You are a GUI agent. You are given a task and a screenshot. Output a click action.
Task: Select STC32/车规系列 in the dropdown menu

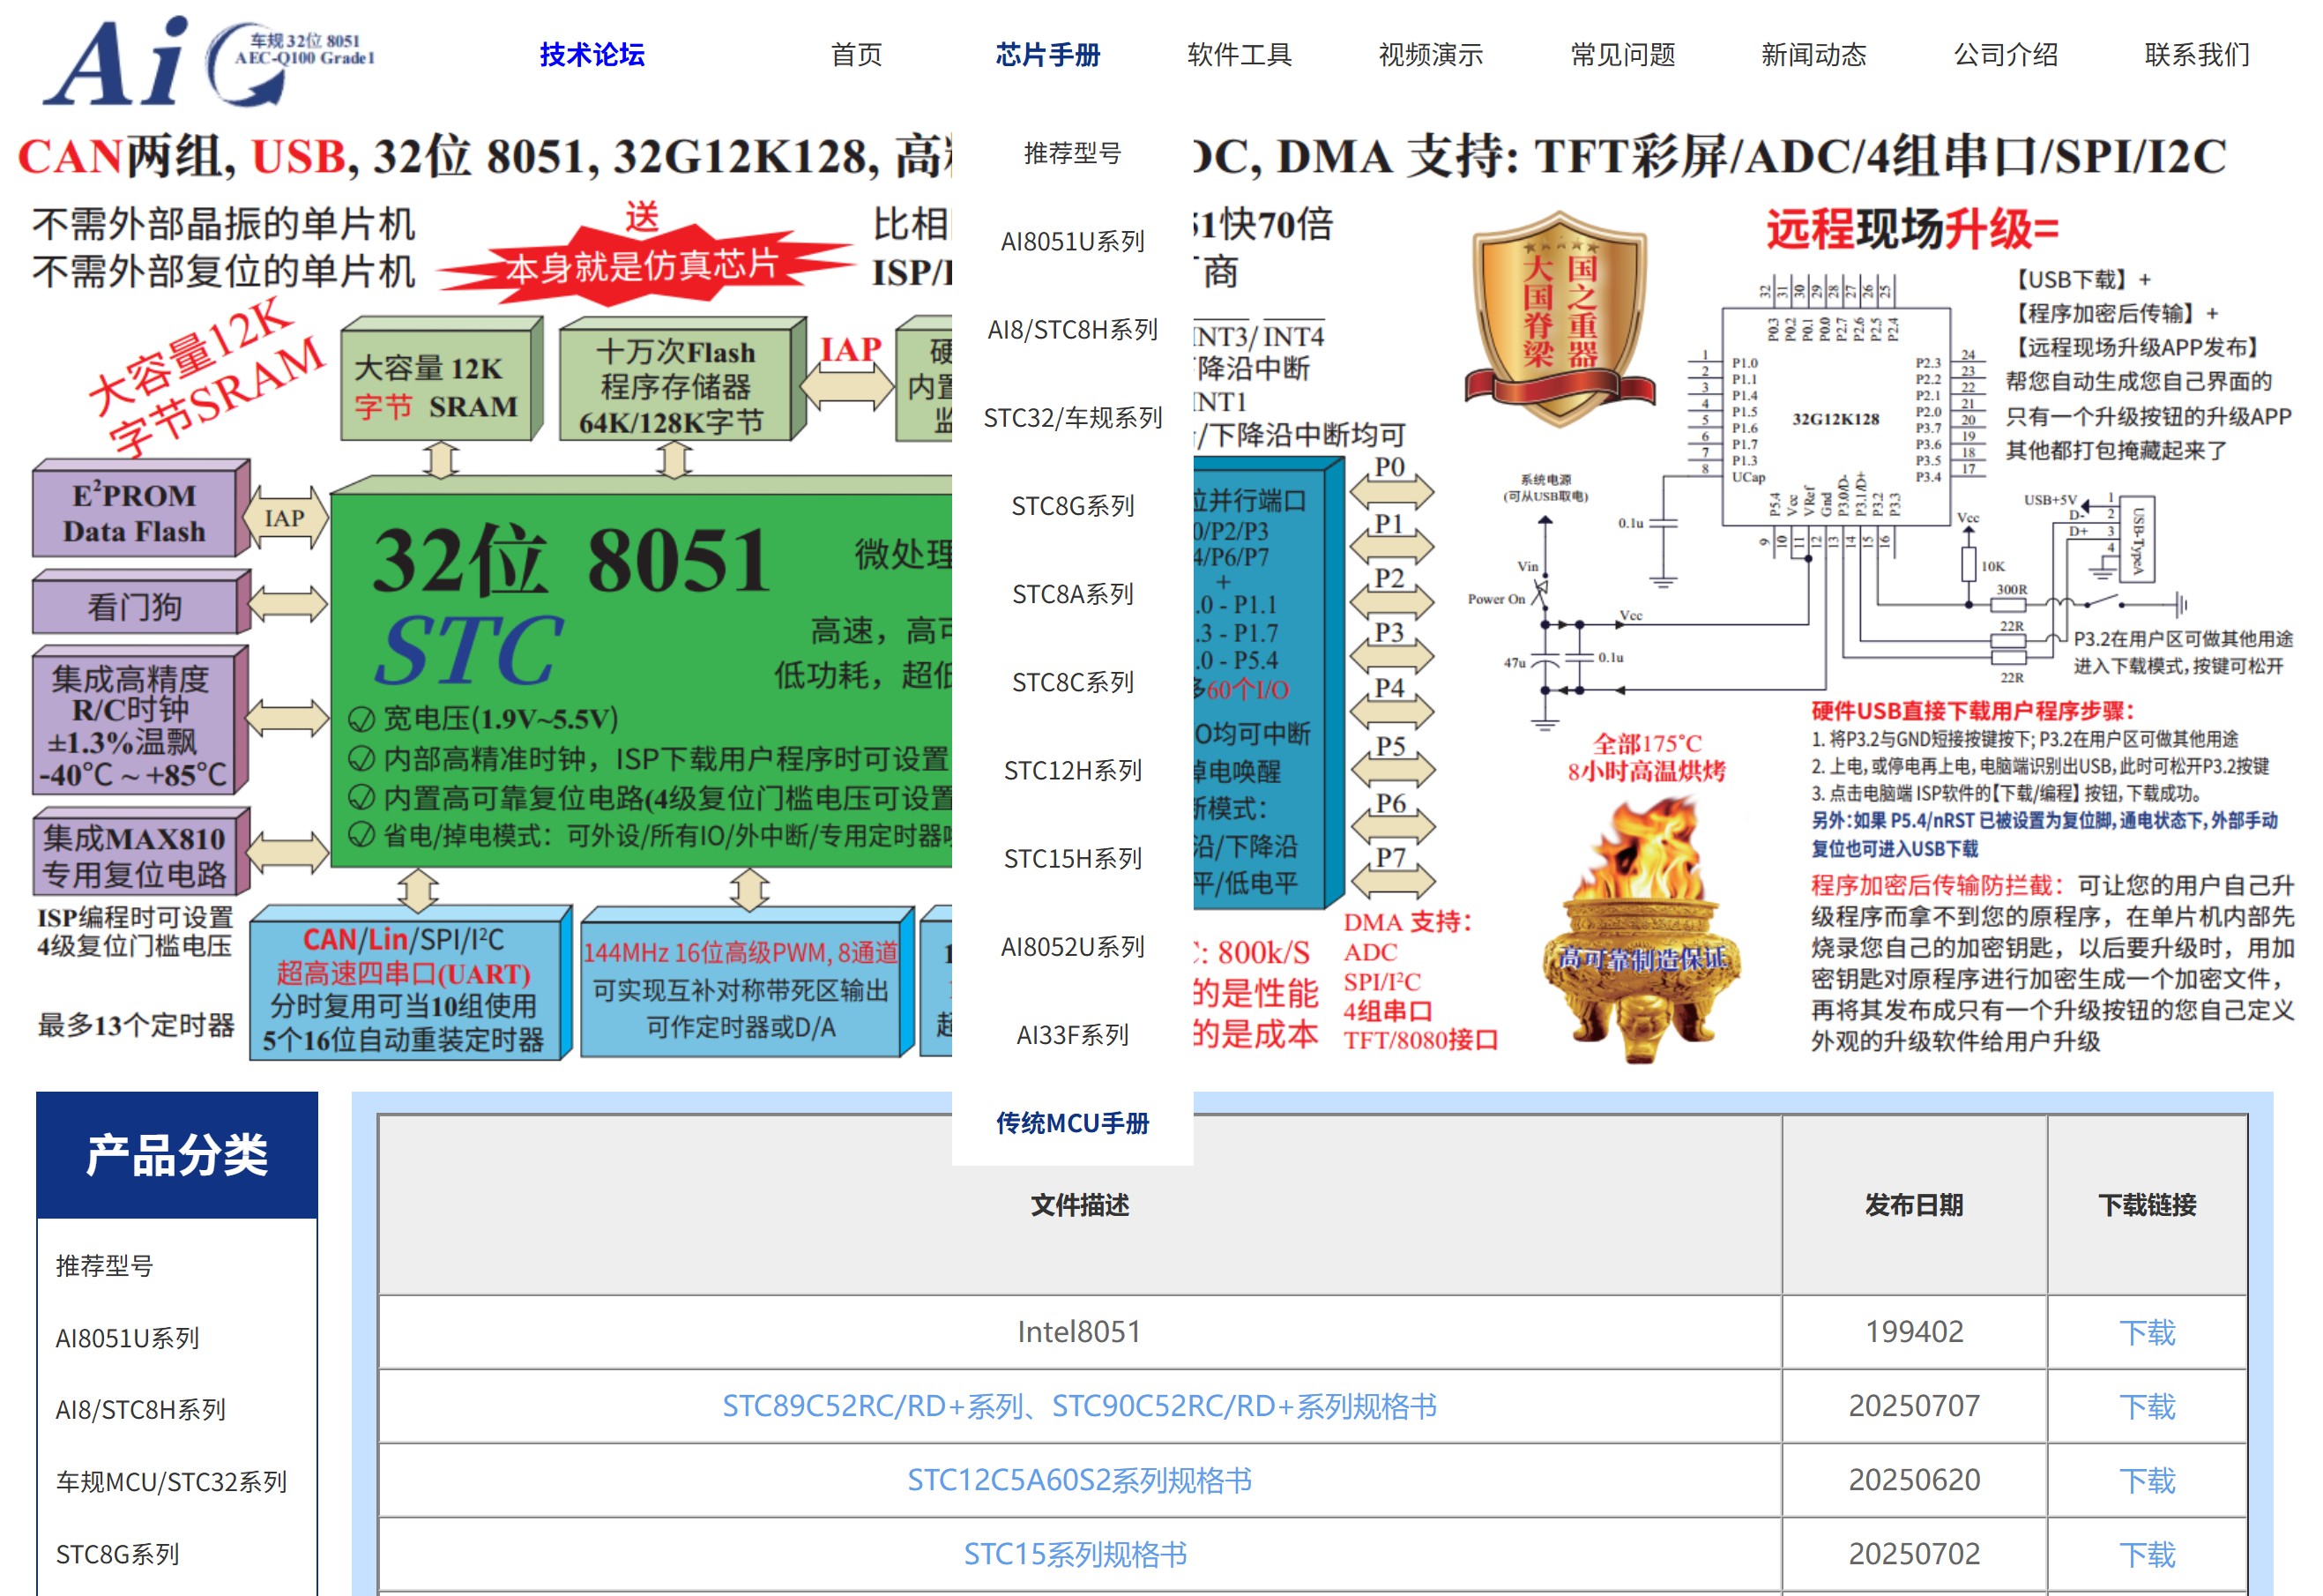click(x=1073, y=417)
